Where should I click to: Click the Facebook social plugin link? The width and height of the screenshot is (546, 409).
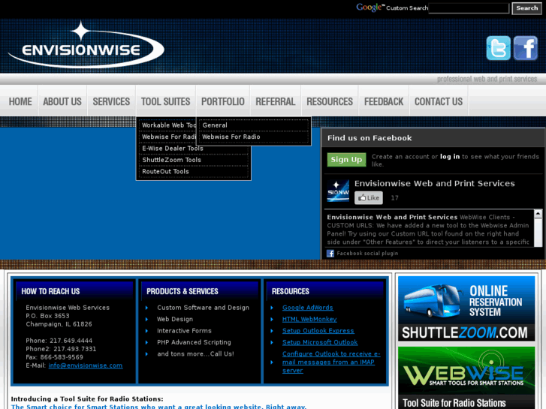click(367, 254)
